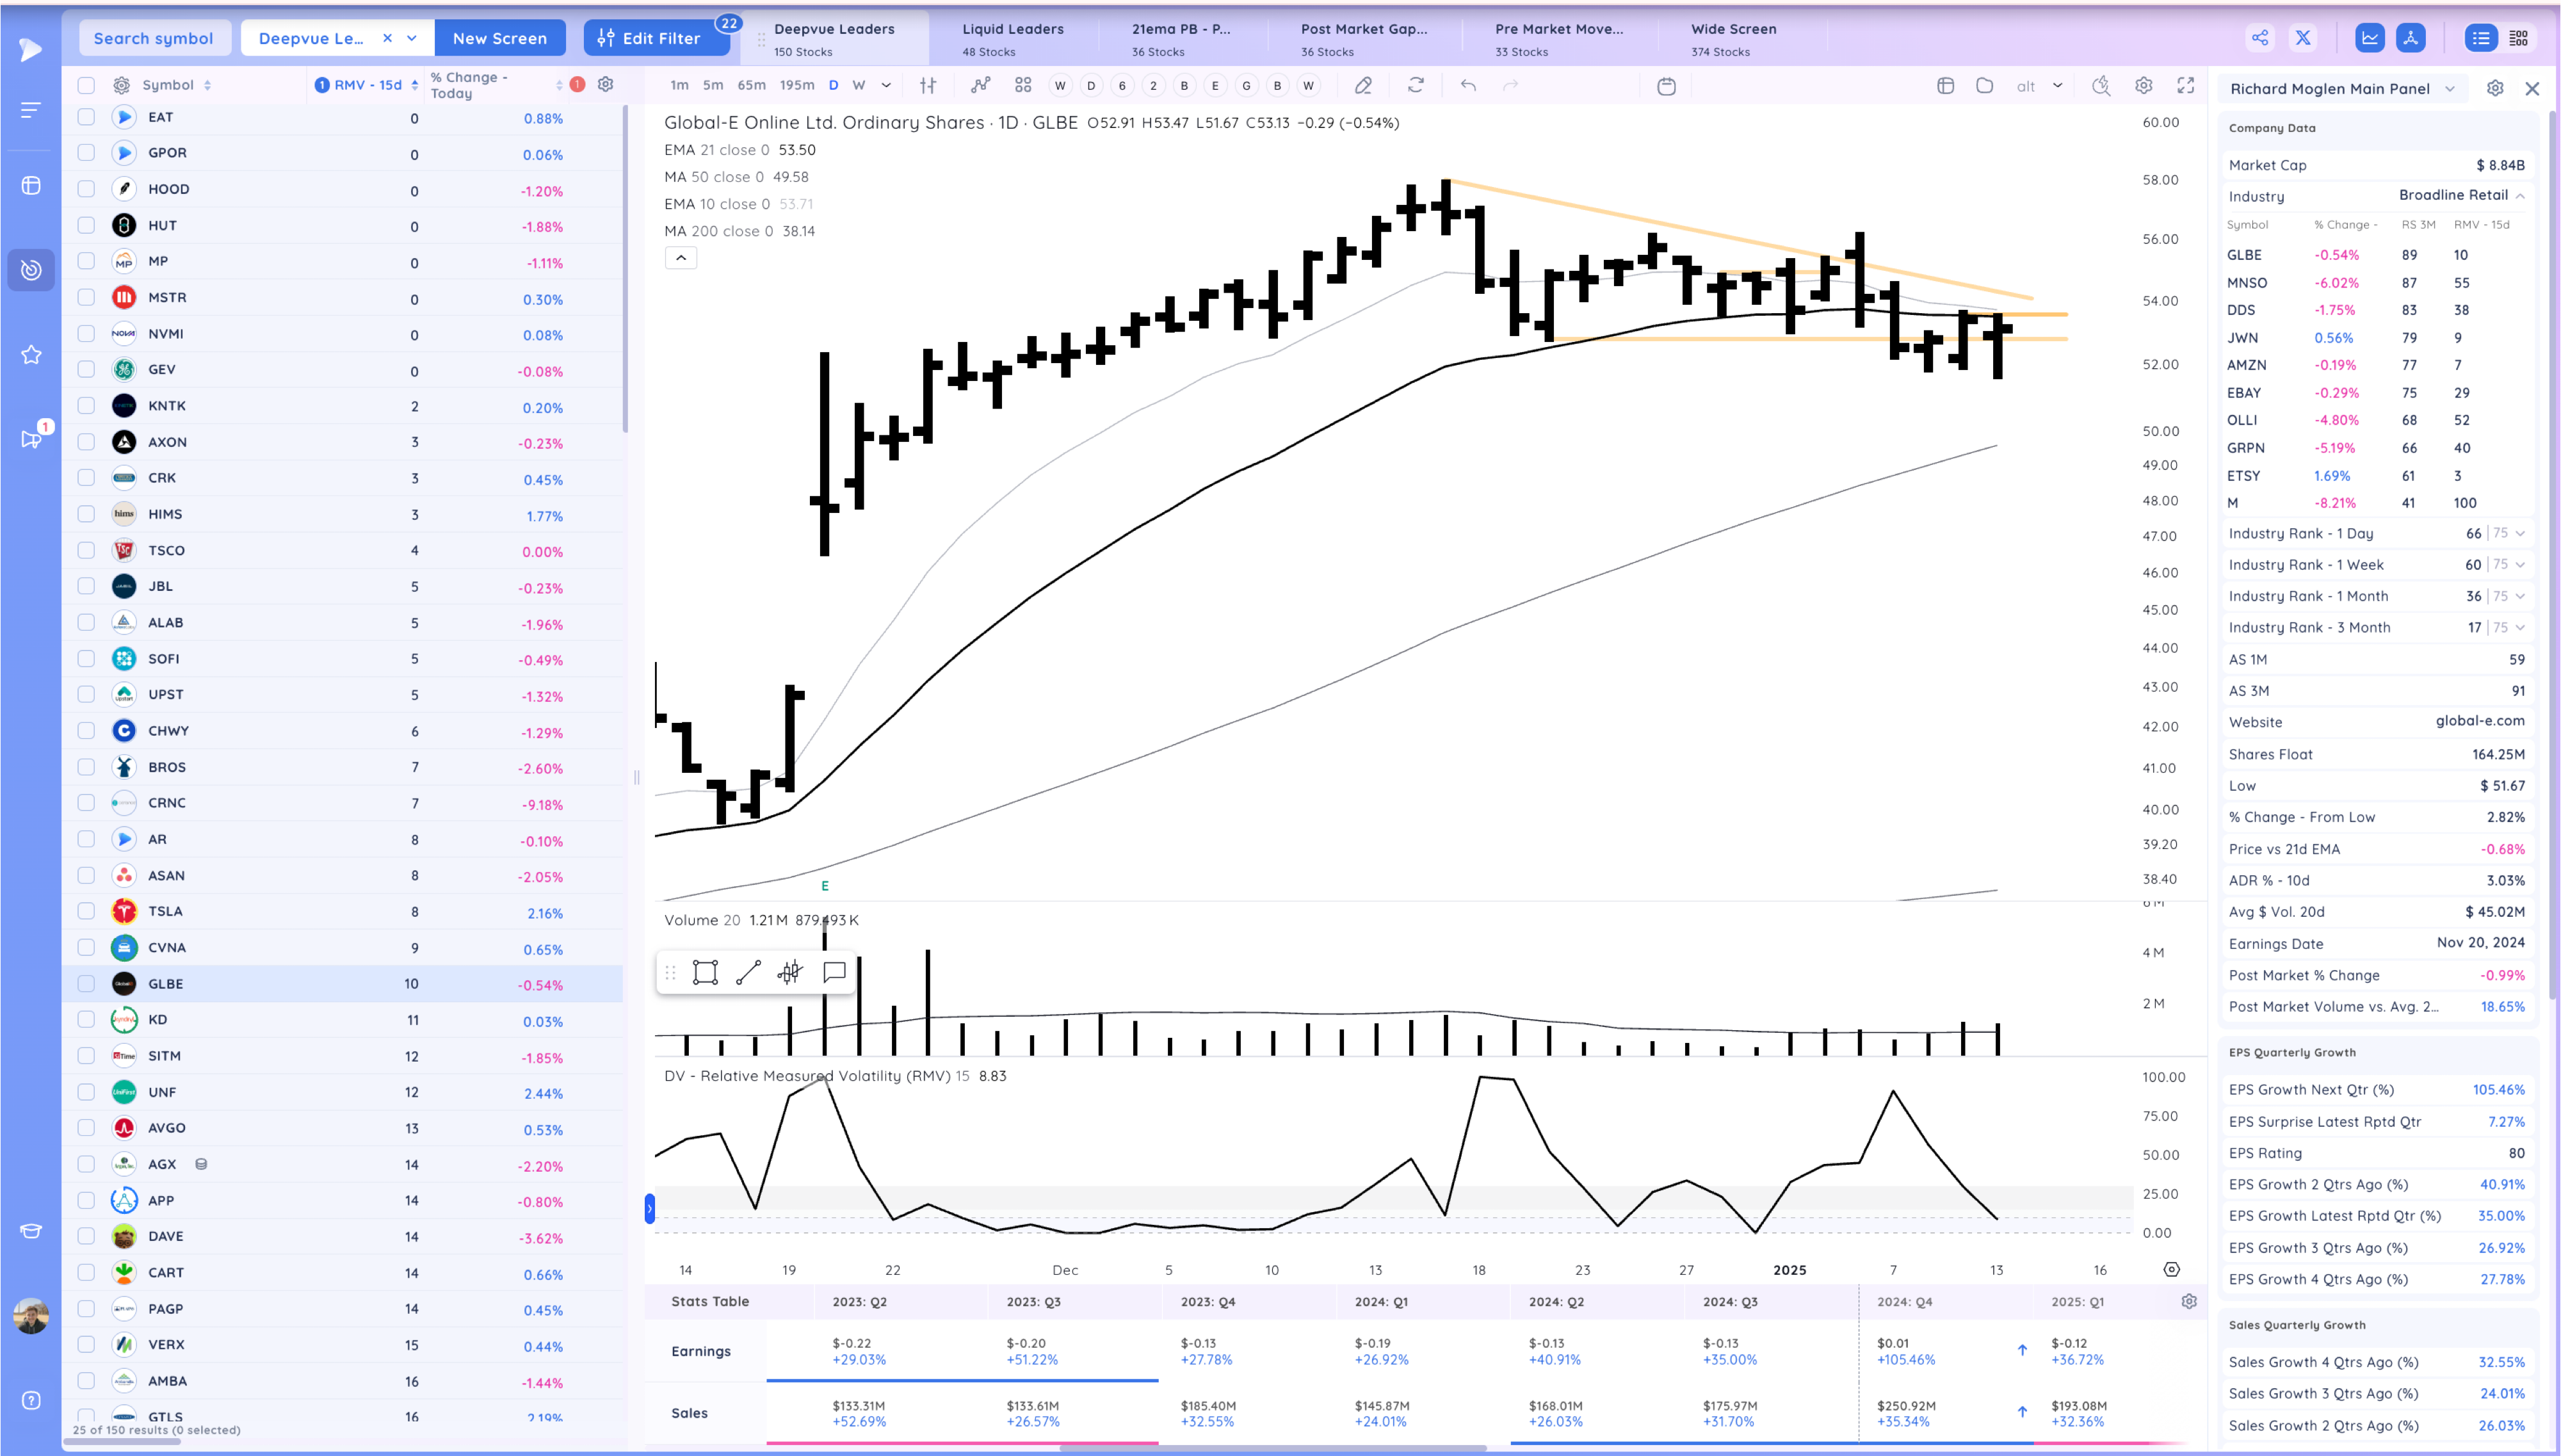Open the favorites star in the sidebar
This screenshot has width=2561, height=1456.
coord(31,355)
